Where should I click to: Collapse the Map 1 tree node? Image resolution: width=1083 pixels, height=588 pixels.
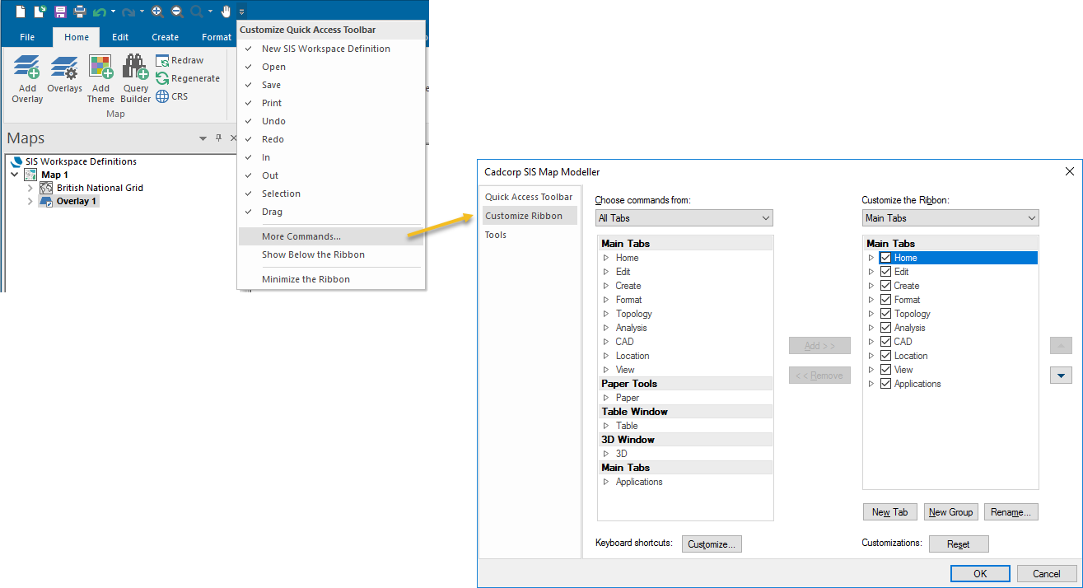[15, 175]
